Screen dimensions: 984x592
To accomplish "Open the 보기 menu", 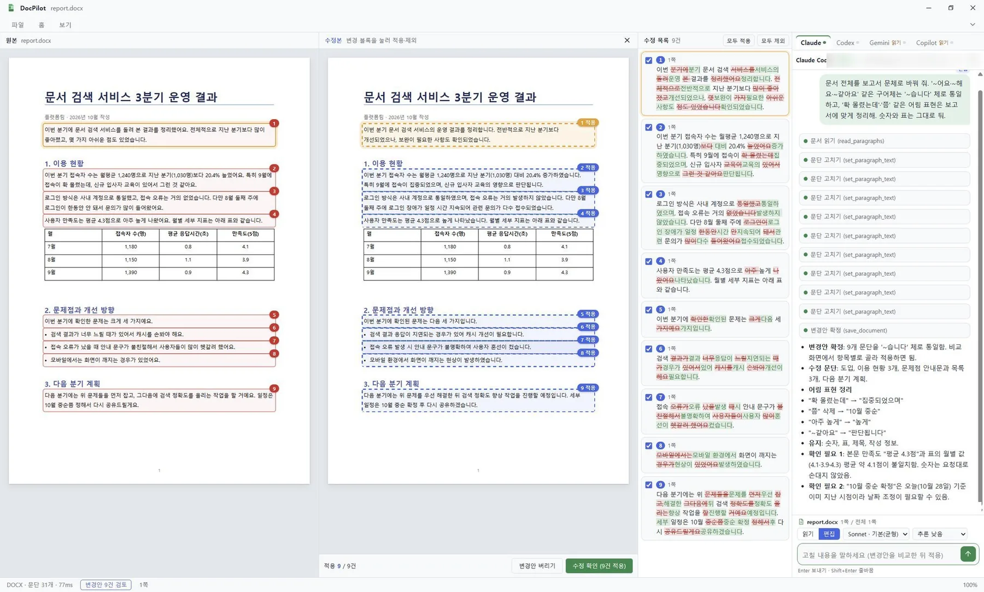I will tap(65, 25).
